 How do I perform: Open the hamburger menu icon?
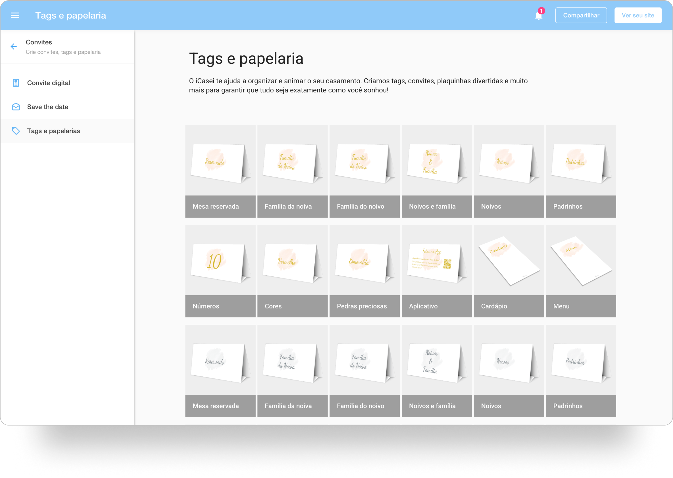[x=15, y=15]
